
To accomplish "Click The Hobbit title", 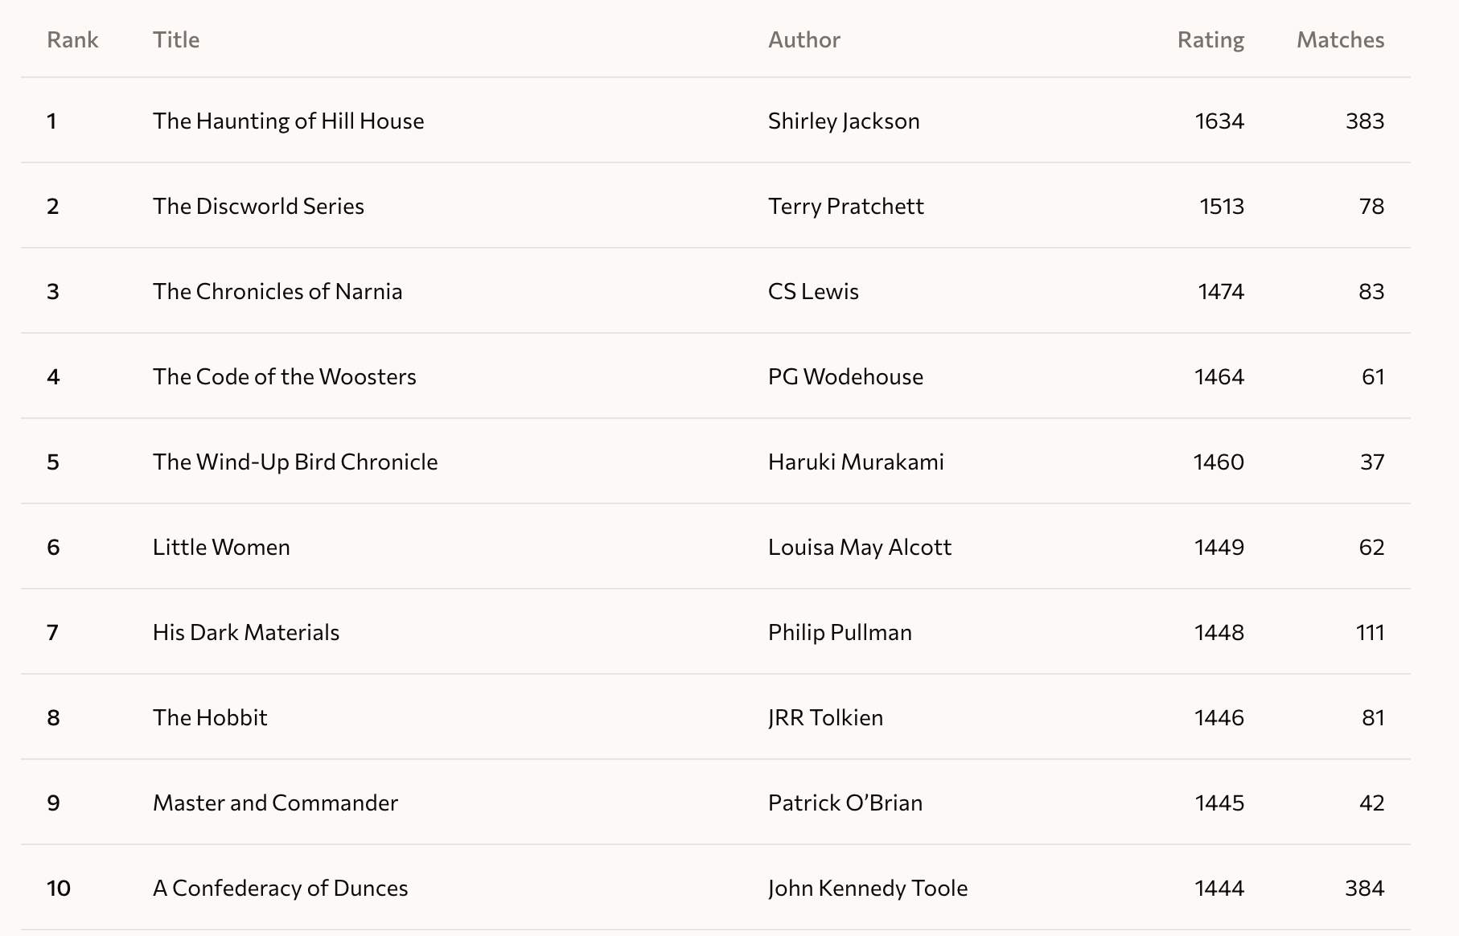I will coord(210,717).
